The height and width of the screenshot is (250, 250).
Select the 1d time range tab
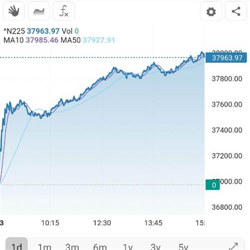[17, 244]
